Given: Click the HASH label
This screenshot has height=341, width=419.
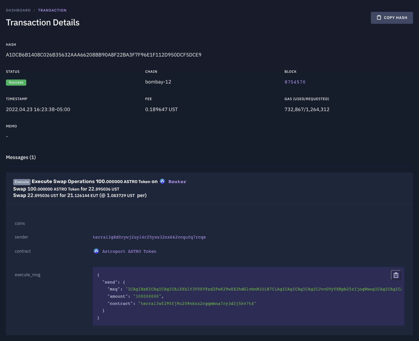Looking at the screenshot, I should [11, 45].
